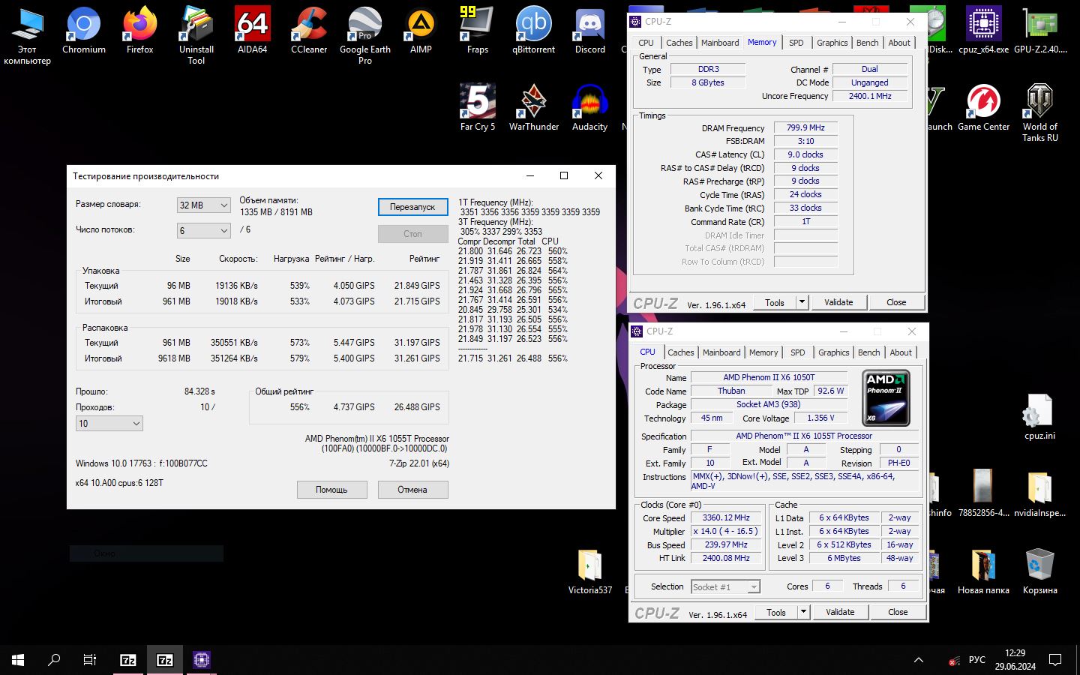Open the nvidiaInspector folder icon
Screen dimensions: 1080x675
point(1039,493)
